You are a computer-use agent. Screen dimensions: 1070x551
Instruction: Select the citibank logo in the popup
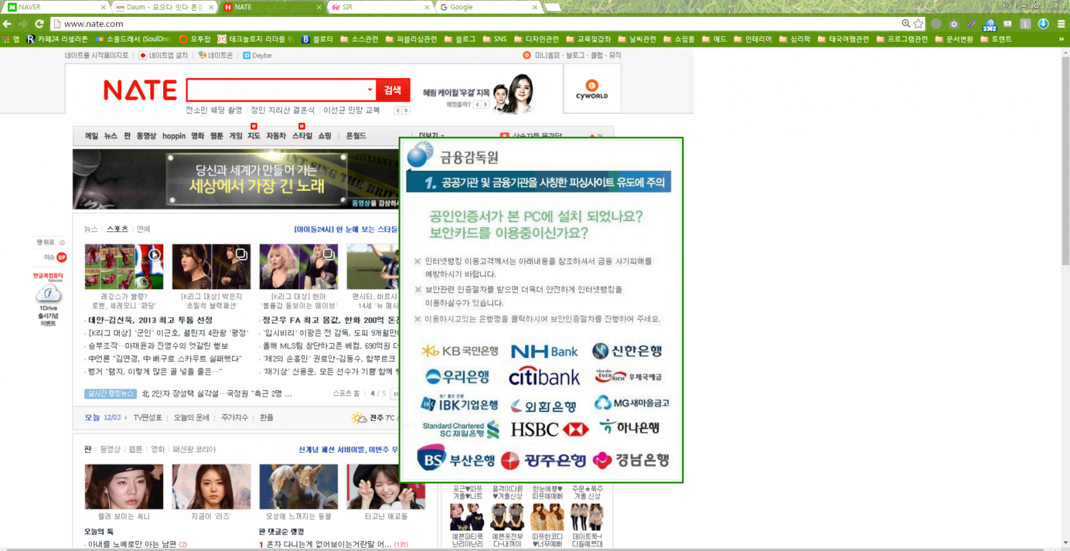click(x=544, y=377)
